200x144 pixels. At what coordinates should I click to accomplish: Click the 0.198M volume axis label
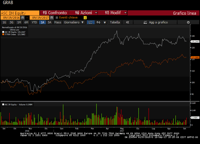[x=195, y=118]
